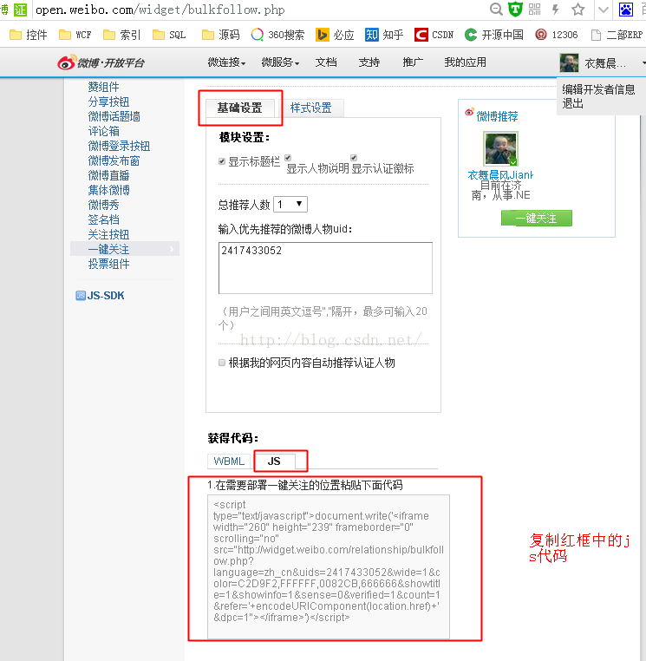Open 评论箱 in the sidebar

(103, 131)
